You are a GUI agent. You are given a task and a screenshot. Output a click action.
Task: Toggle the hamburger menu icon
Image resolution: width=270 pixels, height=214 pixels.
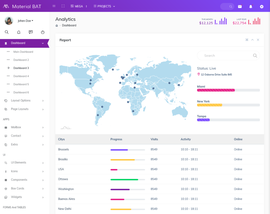(54, 6)
